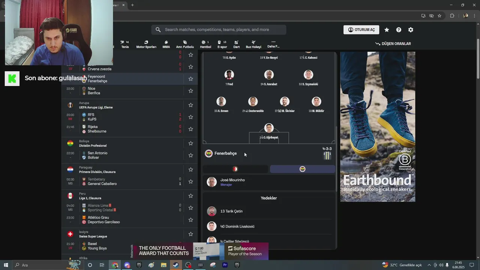480x270 pixels.
Task: Open favorites star icon in header
Action: coord(387,30)
